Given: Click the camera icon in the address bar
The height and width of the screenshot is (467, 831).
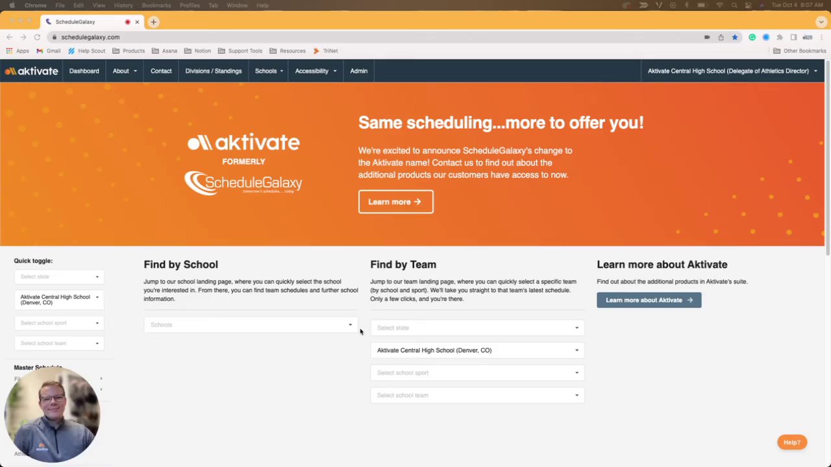Looking at the screenshot, I should (x=707, y=37).
